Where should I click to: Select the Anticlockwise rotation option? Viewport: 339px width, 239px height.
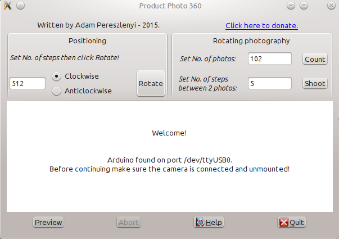[57, 91]
